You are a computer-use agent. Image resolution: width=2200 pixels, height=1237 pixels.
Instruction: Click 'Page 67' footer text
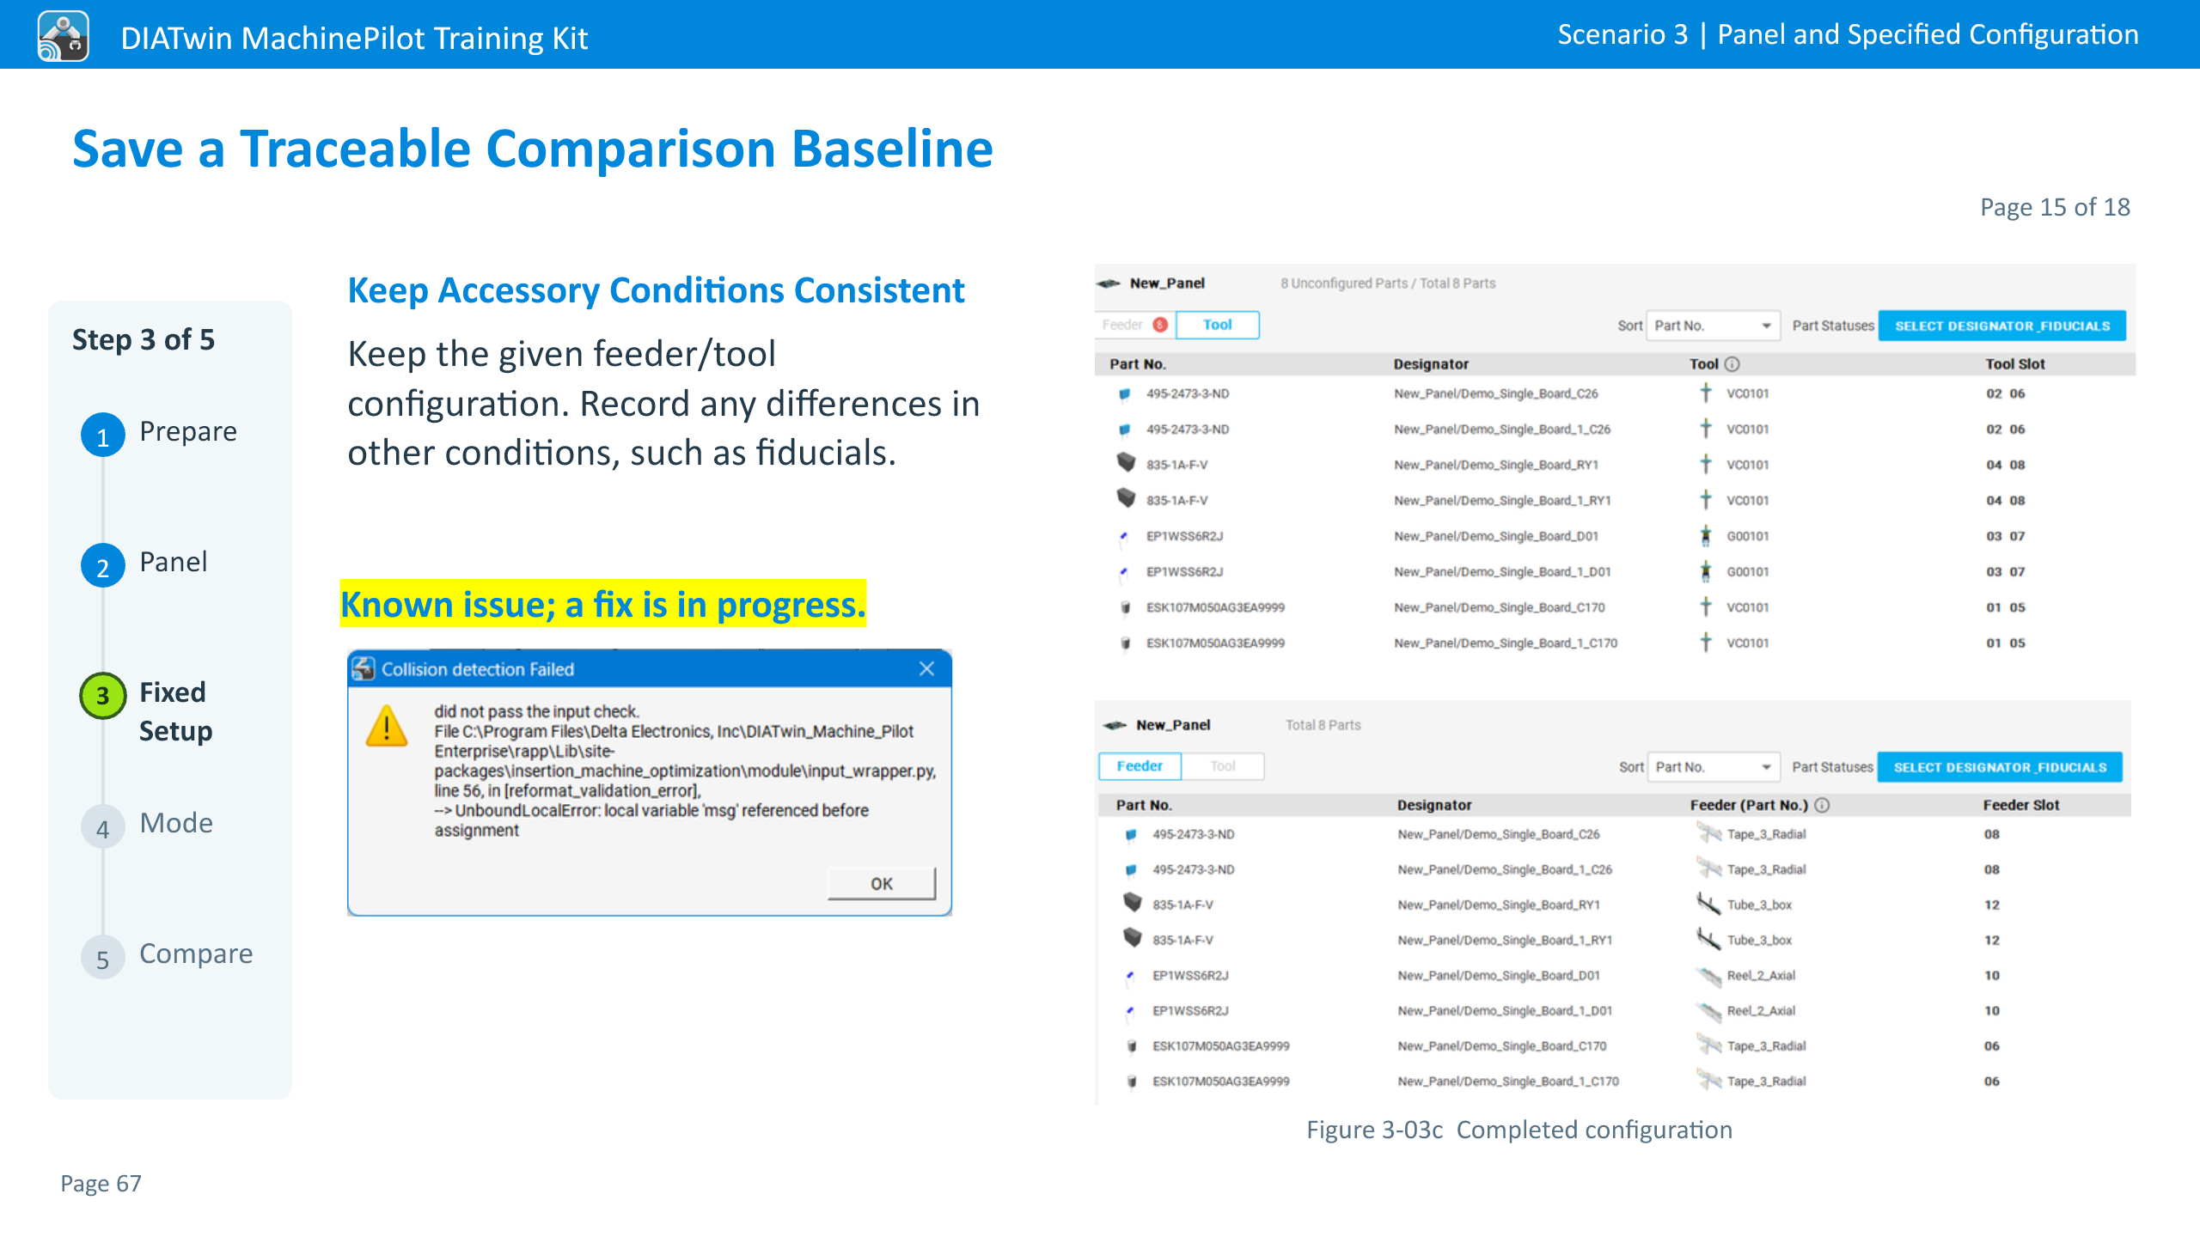click(101, 1184)
